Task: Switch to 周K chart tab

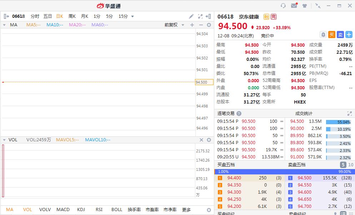Action: coord(72,16)
